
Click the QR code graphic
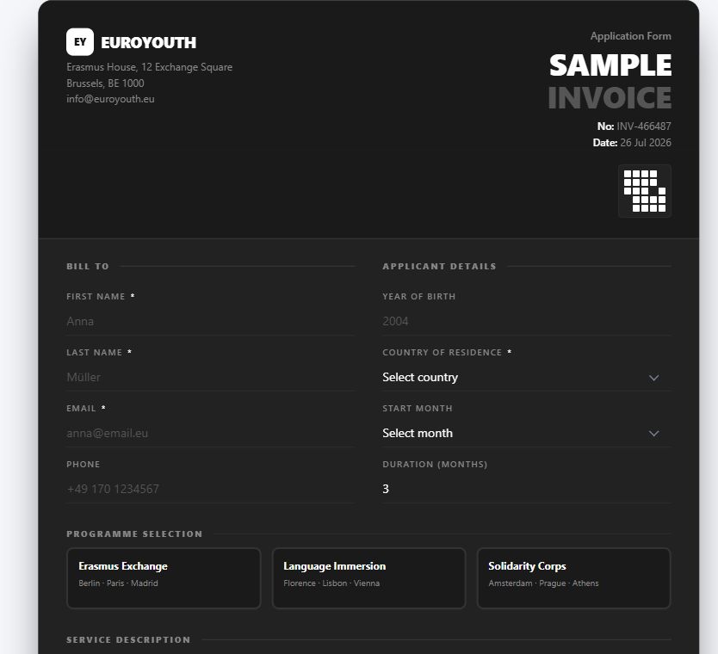point(645,191)
